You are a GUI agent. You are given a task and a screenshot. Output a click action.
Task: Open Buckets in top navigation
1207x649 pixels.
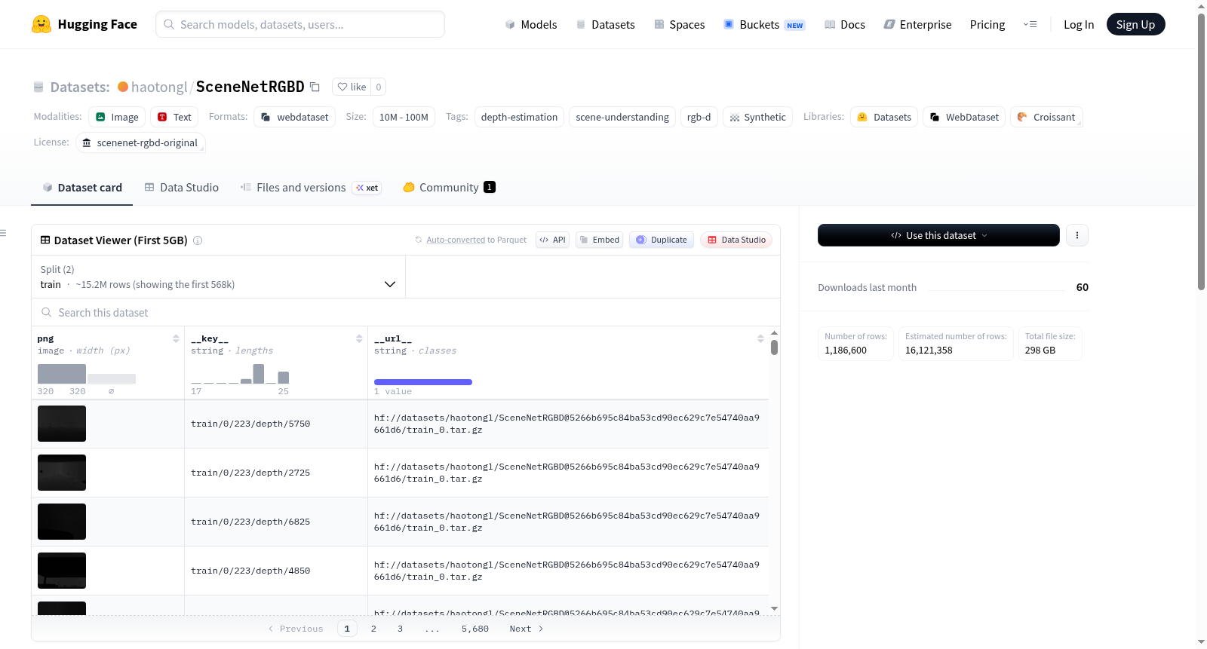763,24
